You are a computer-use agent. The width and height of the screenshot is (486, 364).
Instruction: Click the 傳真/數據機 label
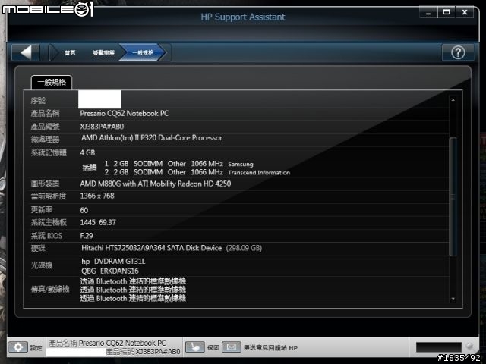[50, 290]
